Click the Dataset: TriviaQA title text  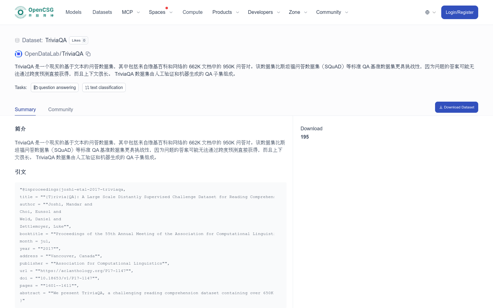(44, 40)
